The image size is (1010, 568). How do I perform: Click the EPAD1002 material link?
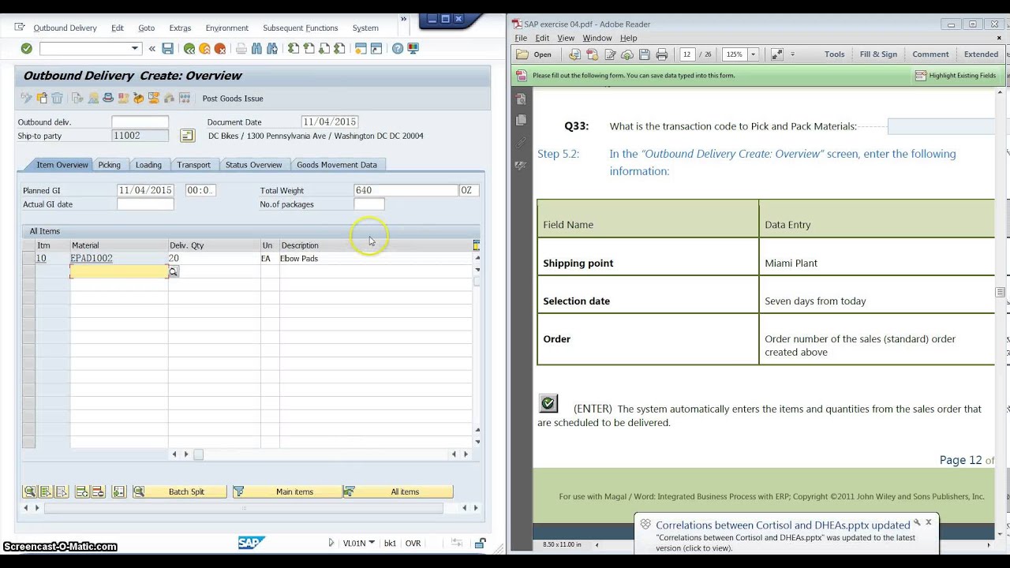(92, 258)
